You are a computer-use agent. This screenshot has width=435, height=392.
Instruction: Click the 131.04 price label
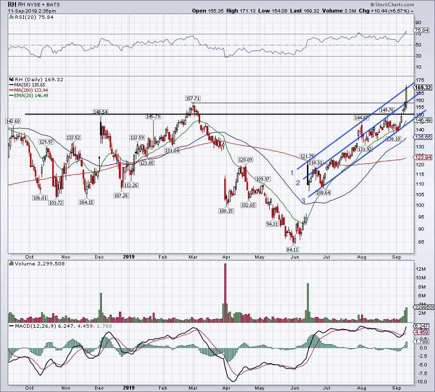[x=172, y=151]
